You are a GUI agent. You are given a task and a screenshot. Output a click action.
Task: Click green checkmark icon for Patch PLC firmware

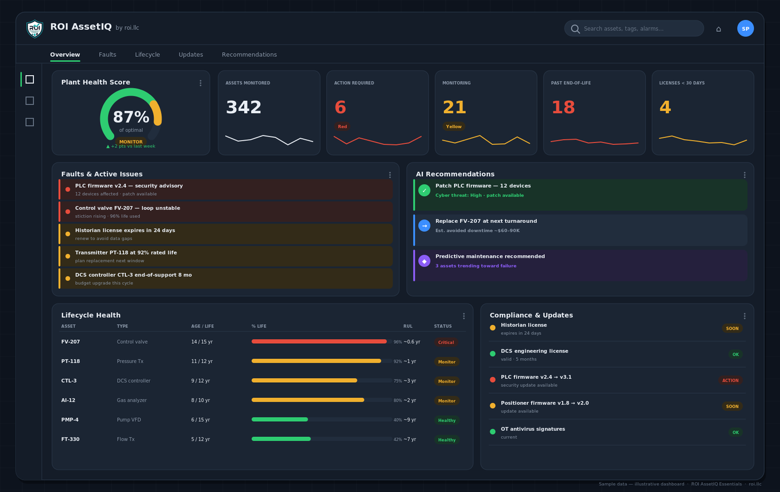425,190
